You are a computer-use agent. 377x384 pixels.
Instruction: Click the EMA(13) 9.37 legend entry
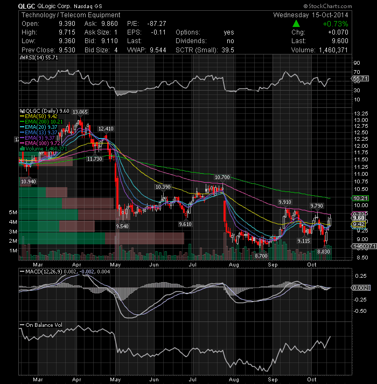click(41, 133)
